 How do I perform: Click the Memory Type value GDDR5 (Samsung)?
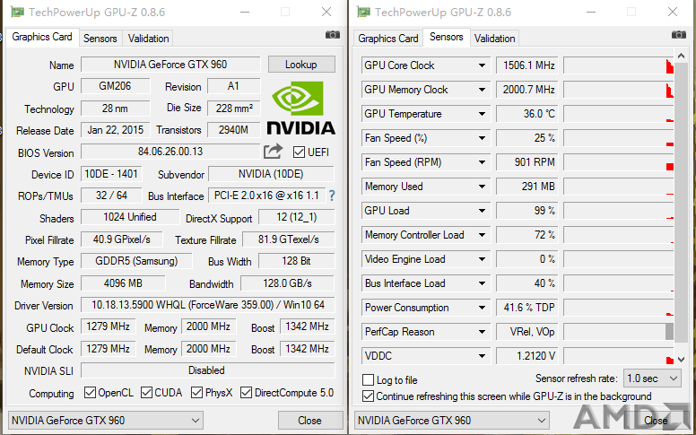pos(136,261)
